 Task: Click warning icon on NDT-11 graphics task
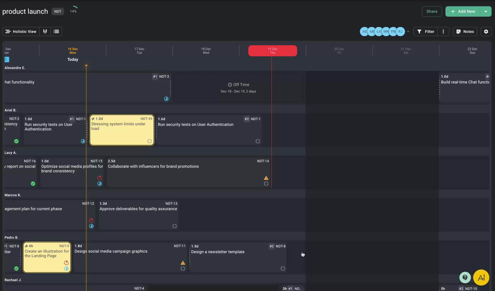(x=183, y=263)
